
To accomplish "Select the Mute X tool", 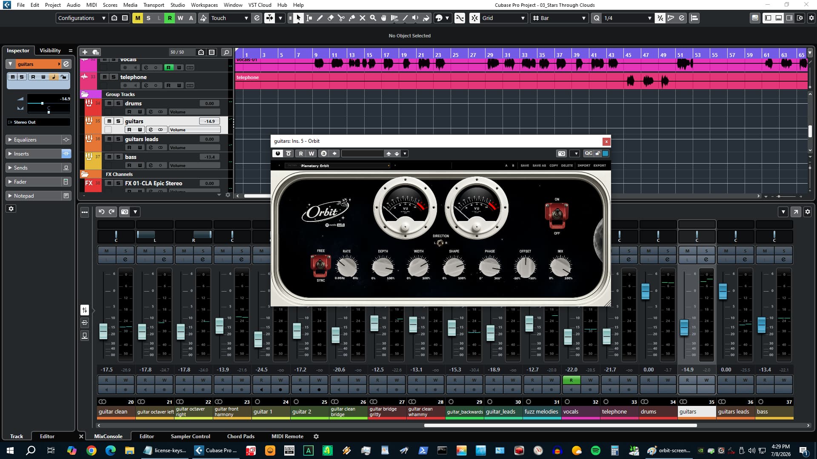I will [x=363, y=18].
